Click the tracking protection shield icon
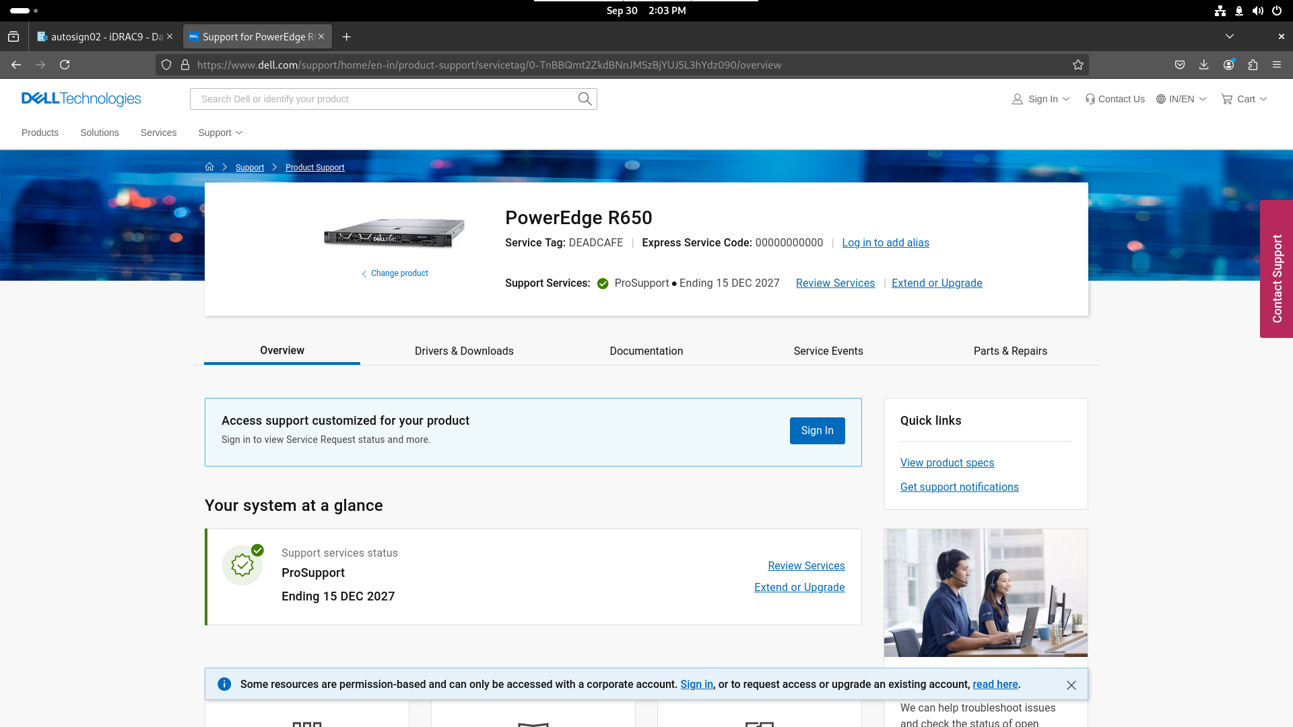 pyautogui.click(x=166, y=65)
